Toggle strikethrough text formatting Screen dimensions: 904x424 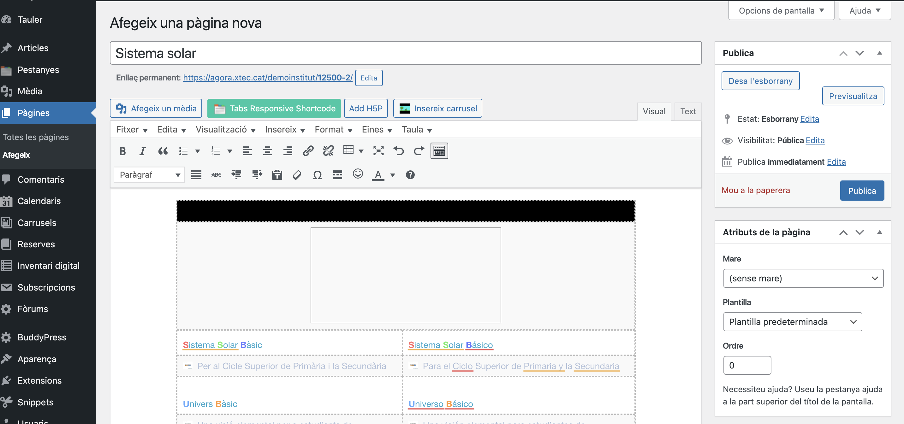coord(216,175)
